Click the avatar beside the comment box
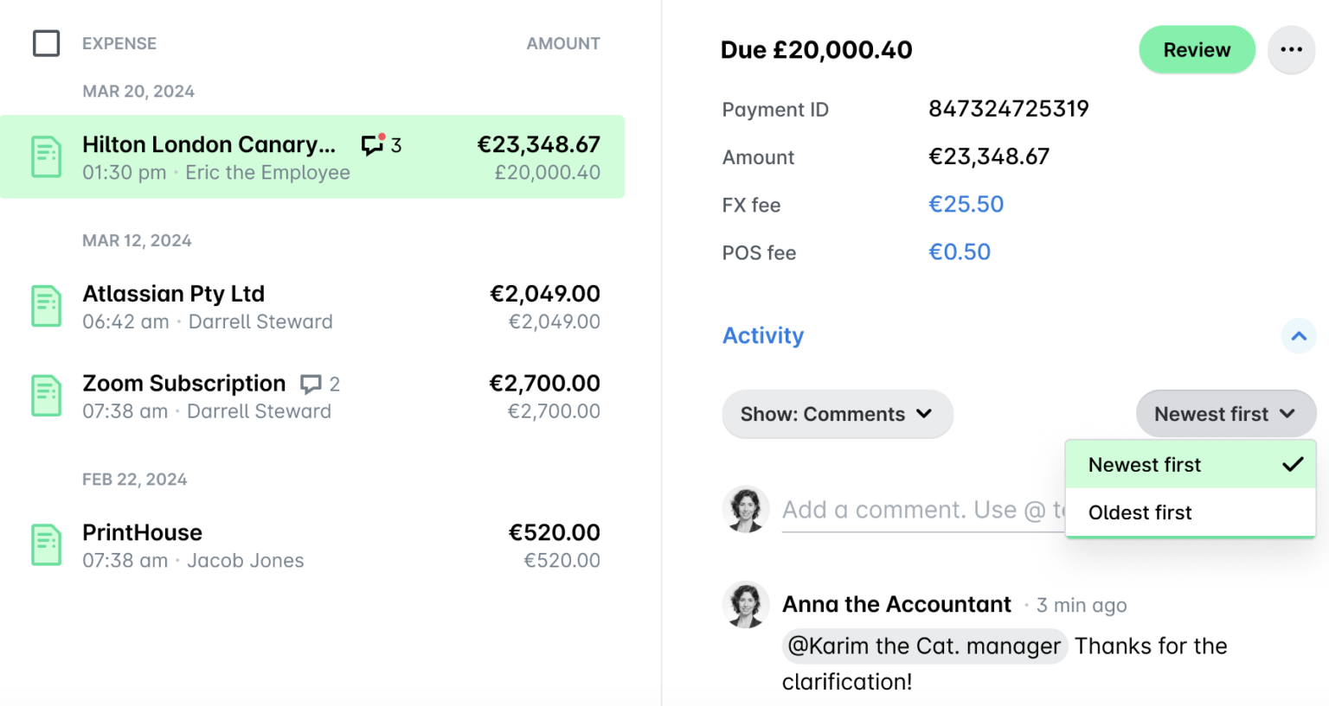Image resolution: width=1329 pixels, height=706 pixels. click(746, 509)
